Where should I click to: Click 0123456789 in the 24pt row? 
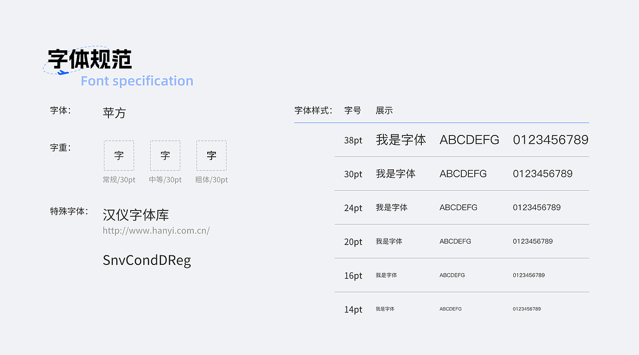[x=537, y=208]
